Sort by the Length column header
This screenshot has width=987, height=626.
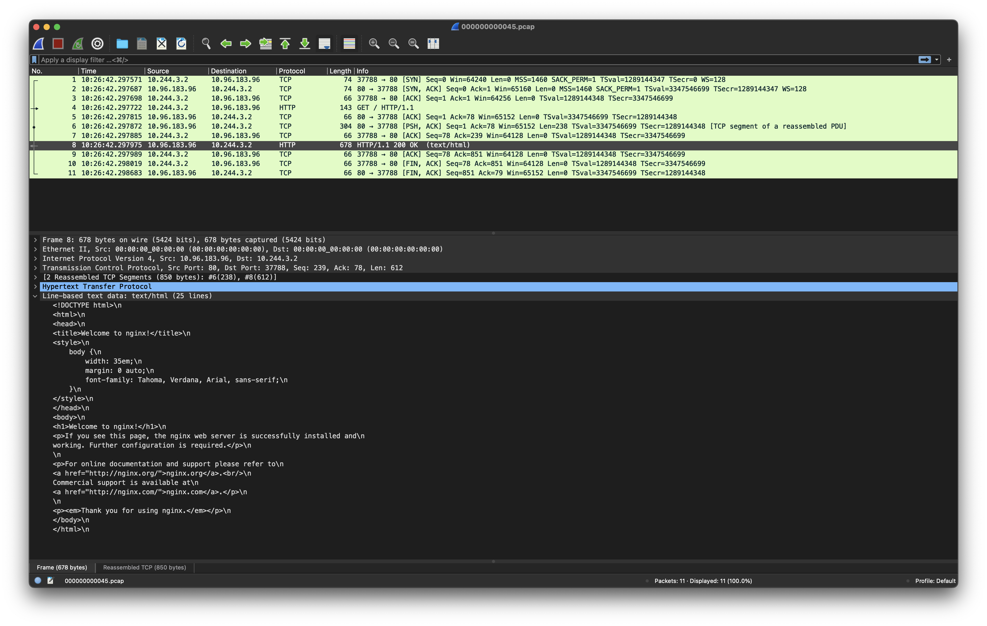pos(341,71)
